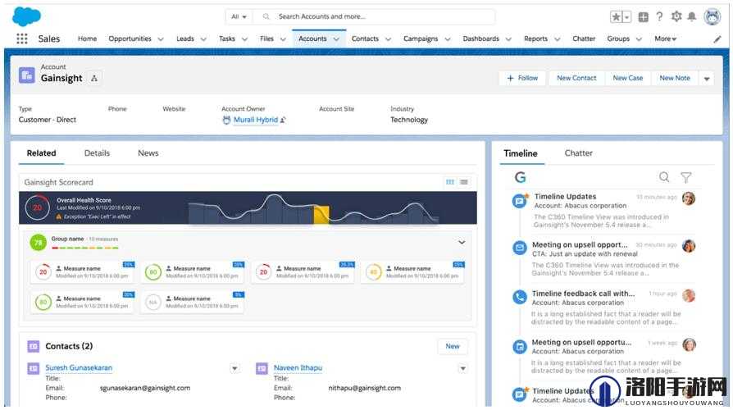Open the More navigation dropdown
733x410 pixels.
(665, 39)
